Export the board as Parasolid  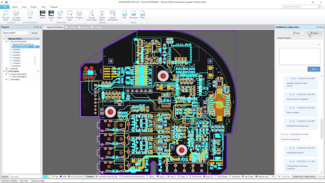(x=133, y=15)
